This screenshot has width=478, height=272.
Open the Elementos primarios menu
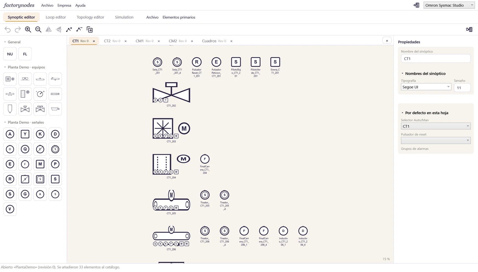coord(179,17)
